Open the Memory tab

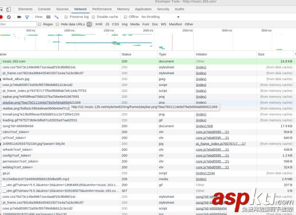click(123, 9)
